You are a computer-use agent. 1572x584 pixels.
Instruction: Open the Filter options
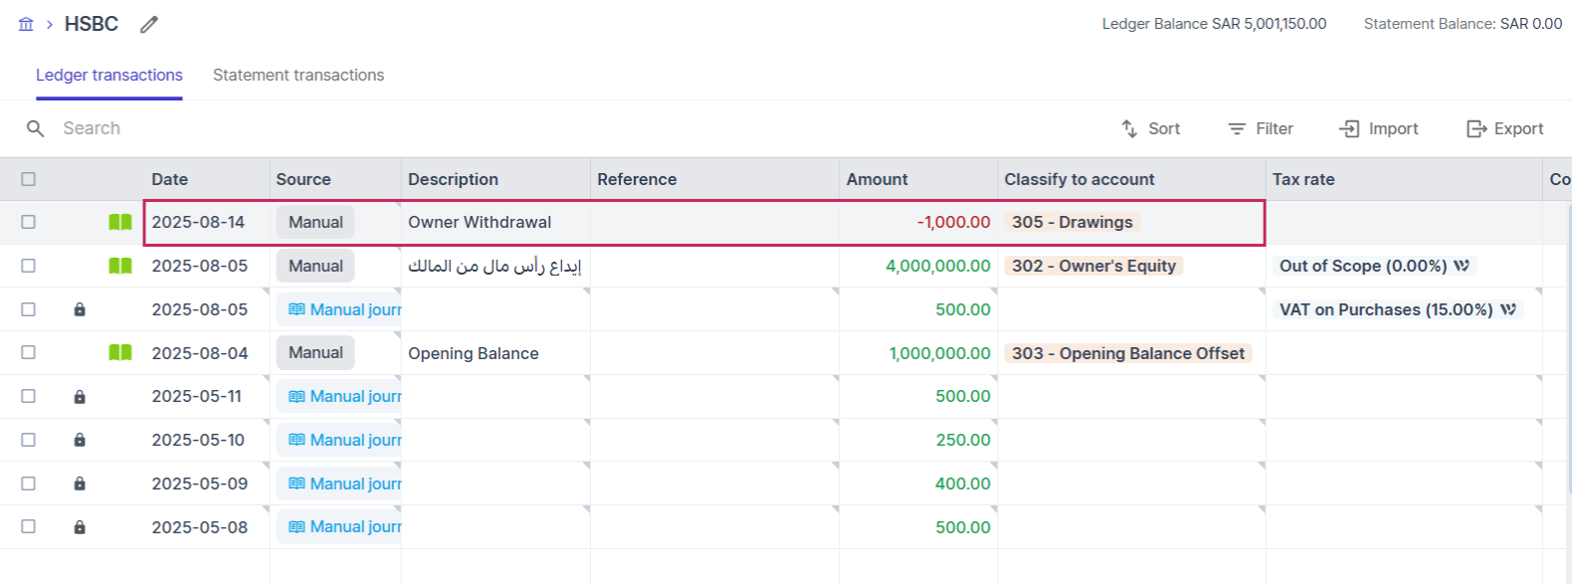[x=1260, y=128]
